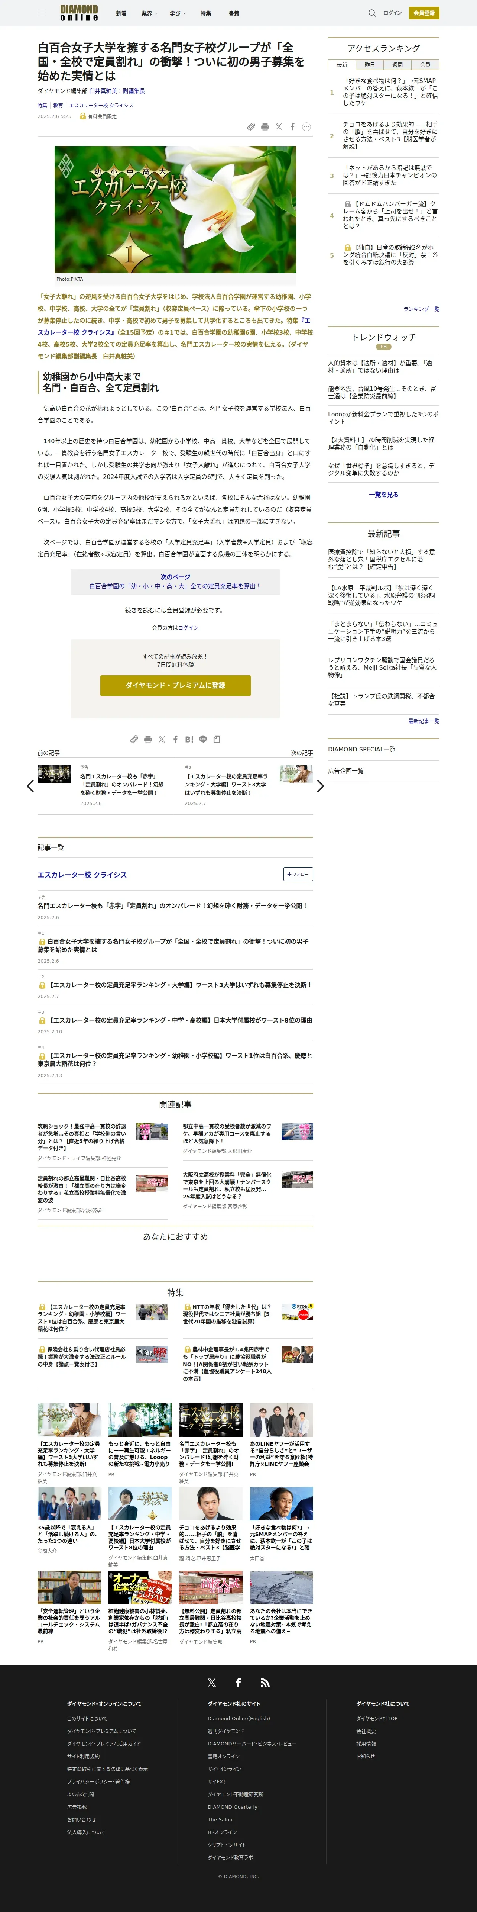
Task: Expand the 学び dropdown in header
Action: (x=177, y=13)
